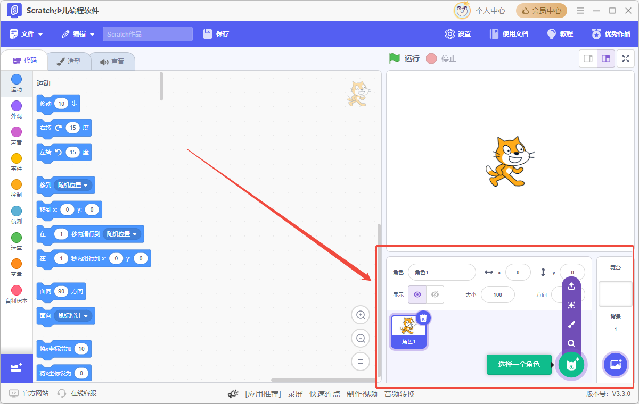
Task: Click the green choose sprite button
Action: [571, 365]
